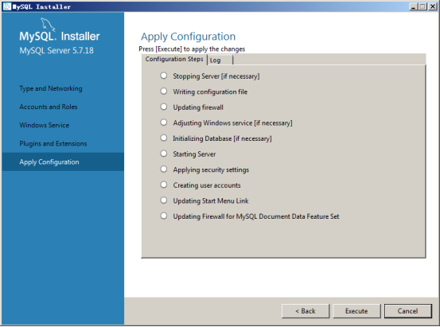Screen dimensions: 440x327
Task: Click the 'Apply Configuration' page heading
Action: [x=189, y=37]
